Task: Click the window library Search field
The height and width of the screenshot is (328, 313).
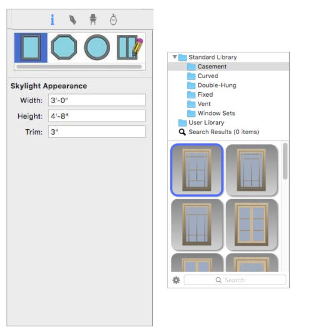Action: pos(235,280)
